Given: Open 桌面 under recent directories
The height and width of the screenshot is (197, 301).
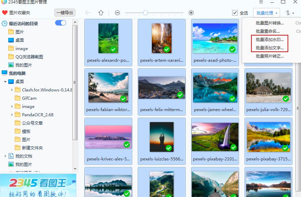Looking at the screenshot, I should (x=19, y=40).
